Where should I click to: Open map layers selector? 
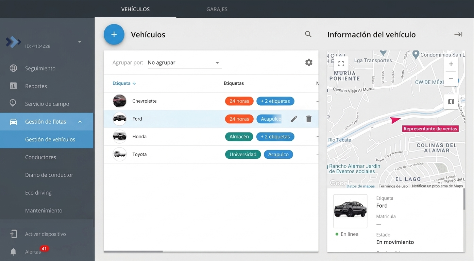(x=451, y=102)
